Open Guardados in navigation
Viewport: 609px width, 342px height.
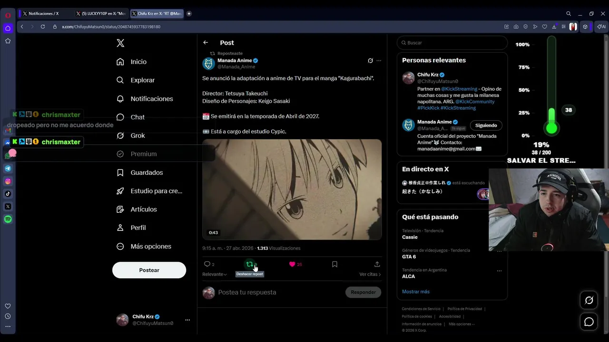click(140, 172)
